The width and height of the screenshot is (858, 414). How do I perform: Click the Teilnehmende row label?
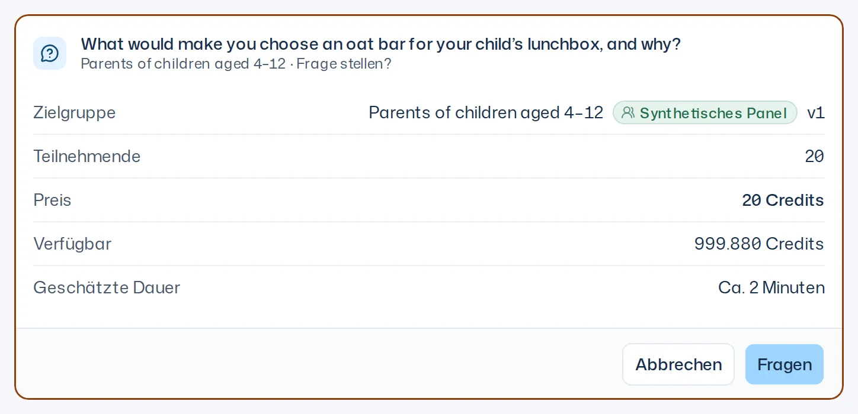pos(87,156)
